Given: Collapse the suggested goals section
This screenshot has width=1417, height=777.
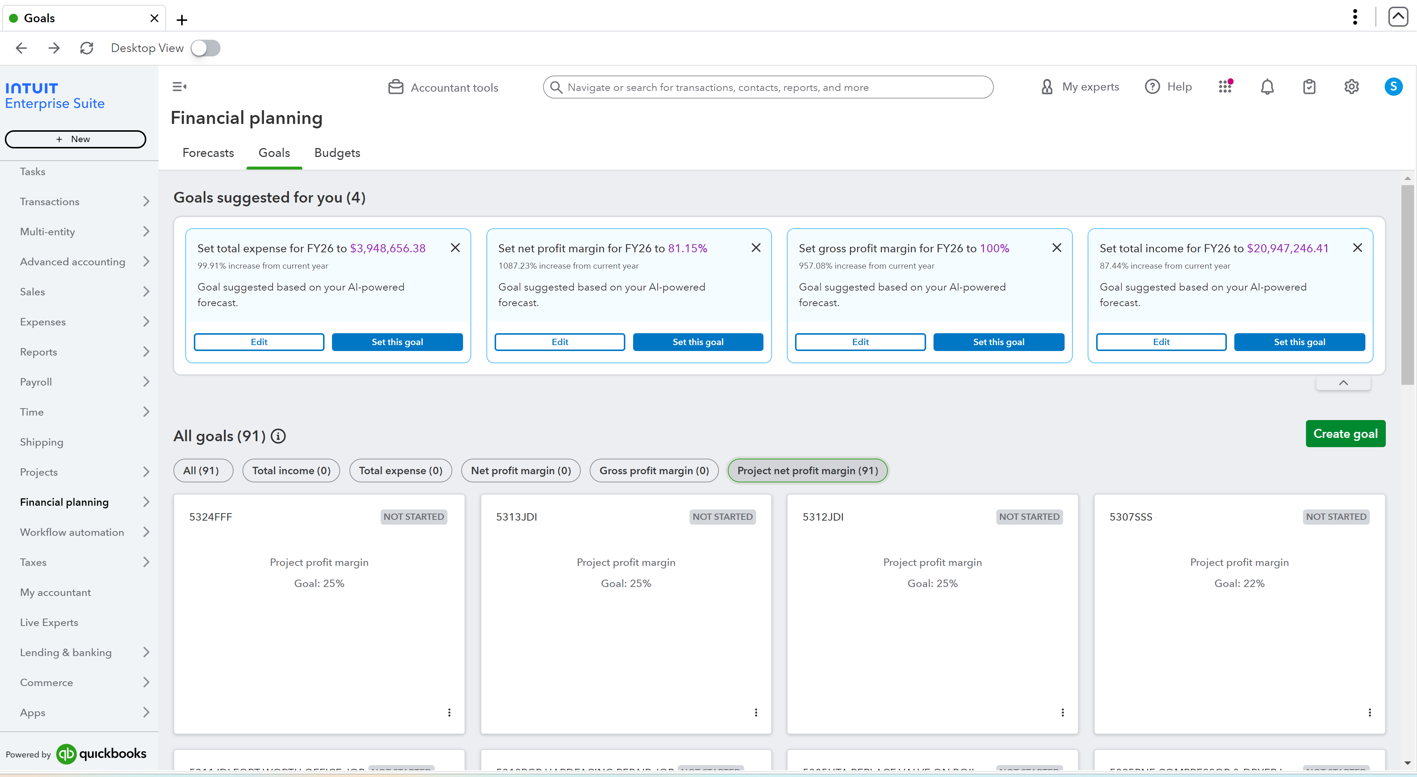Looking at the screenshot, I should click(1343, 383).
